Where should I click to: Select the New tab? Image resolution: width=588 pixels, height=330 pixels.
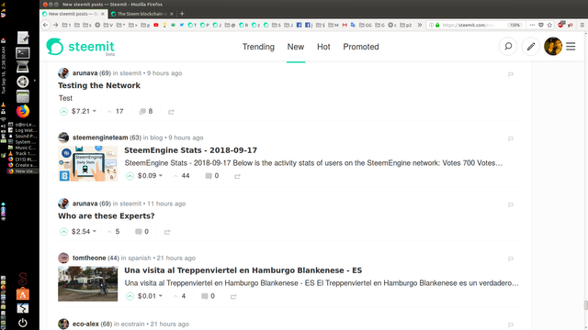tap(296, 47)
